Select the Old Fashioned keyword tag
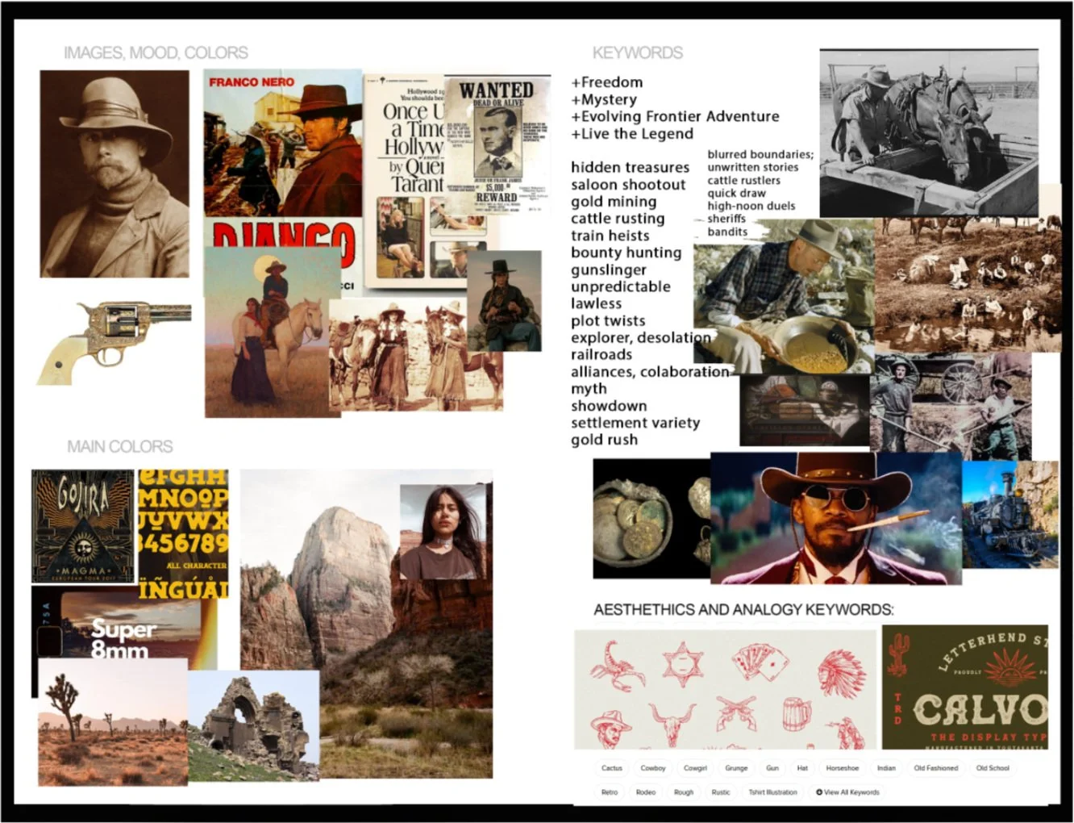This screenshot has height=823, width=1074. 936,768
